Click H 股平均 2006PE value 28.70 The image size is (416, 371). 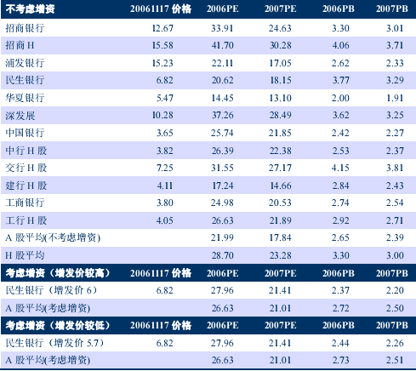pos(223,255)
